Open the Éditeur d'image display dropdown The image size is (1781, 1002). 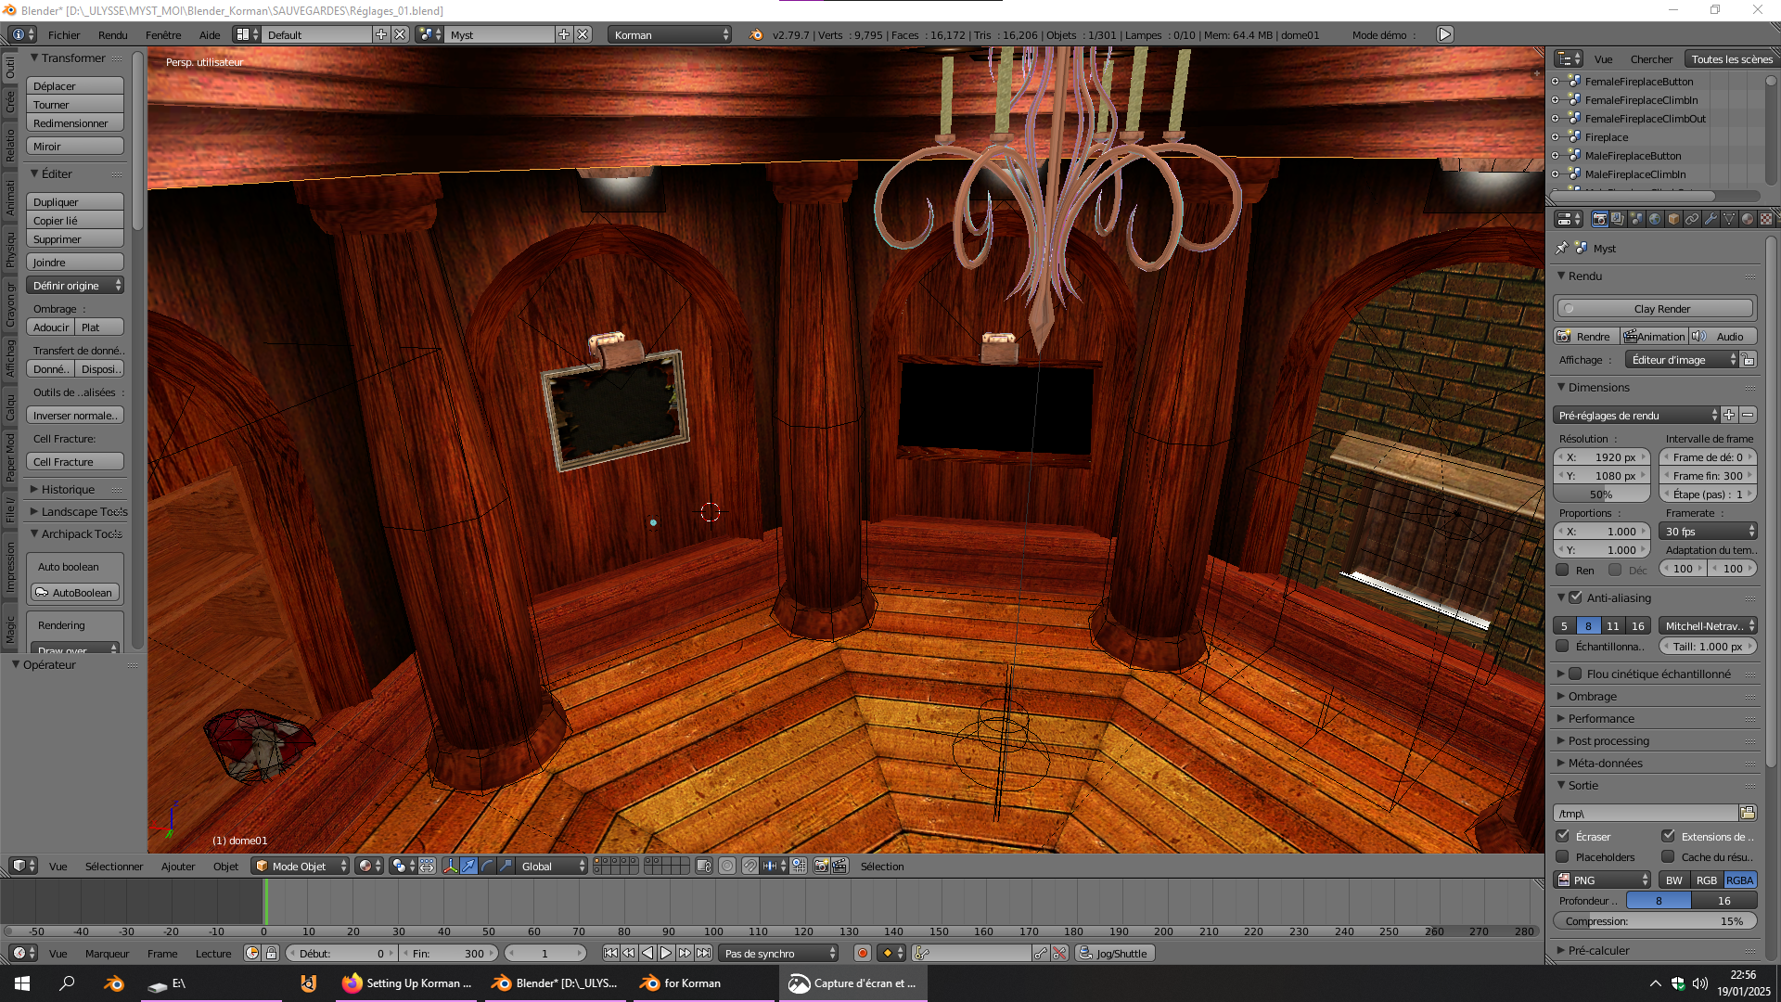(1683, 359)
